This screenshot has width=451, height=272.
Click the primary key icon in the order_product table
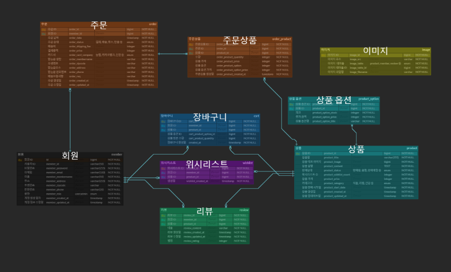click(x=191, y=45)
